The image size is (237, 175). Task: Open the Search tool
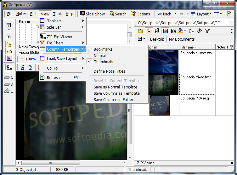click(x=118, y=14)
